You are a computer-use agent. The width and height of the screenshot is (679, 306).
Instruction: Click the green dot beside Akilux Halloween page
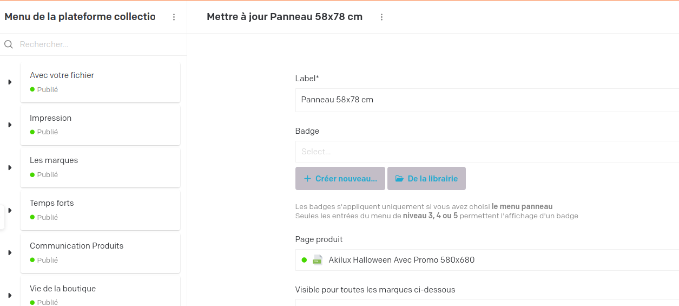(x=304, y=260)
